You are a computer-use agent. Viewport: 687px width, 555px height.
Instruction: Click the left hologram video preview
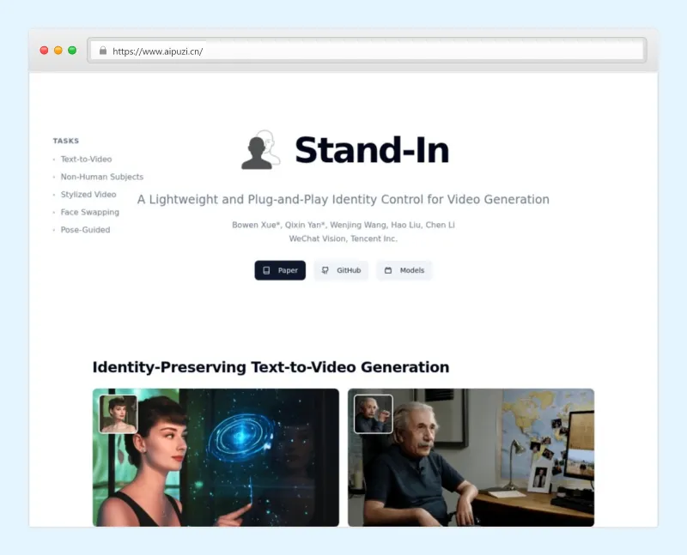click(x=215, y=457)
